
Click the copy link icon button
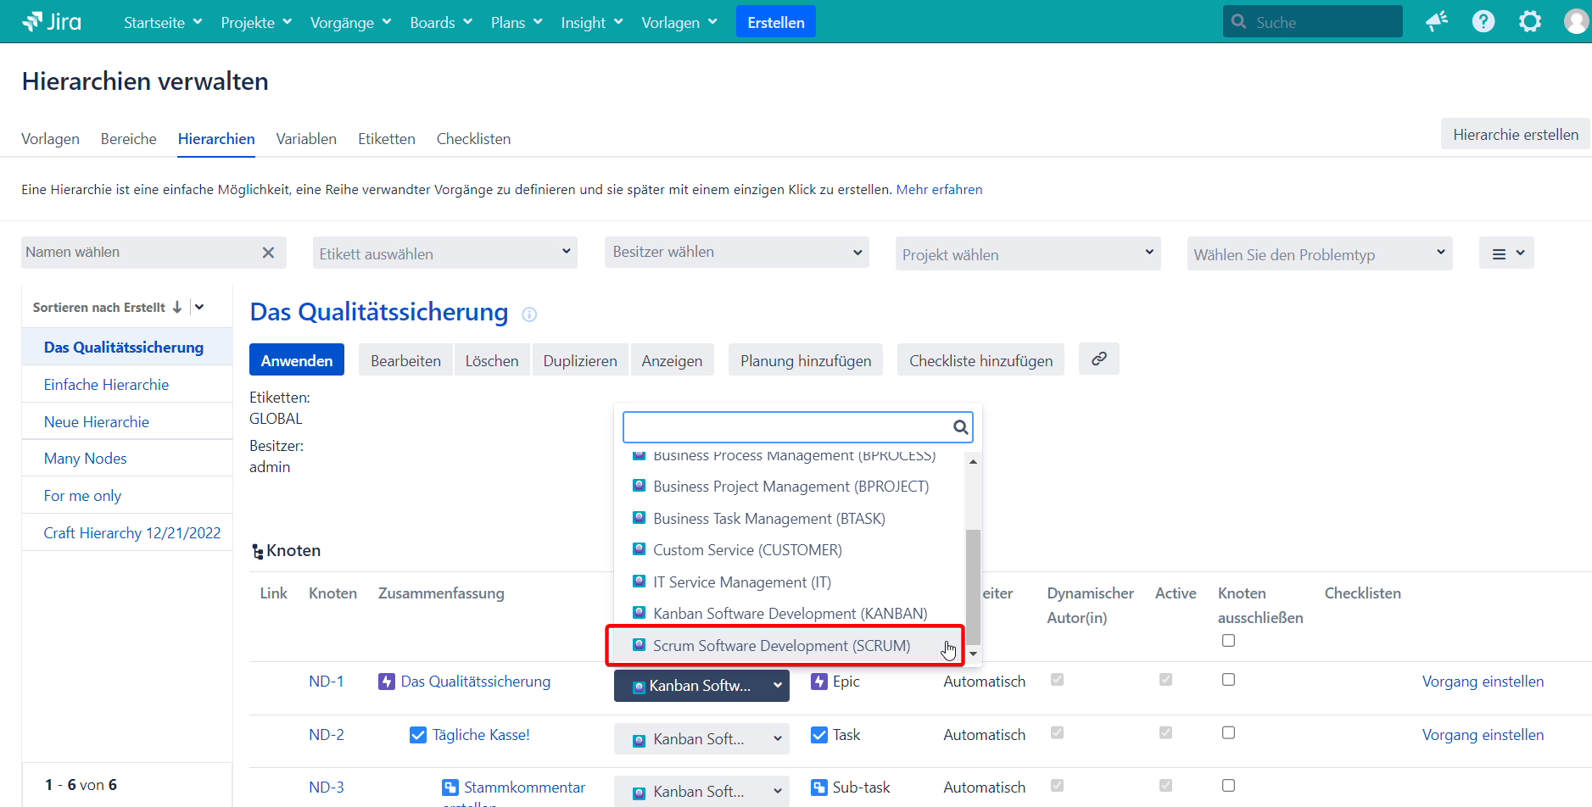(x=1098, y=359)
